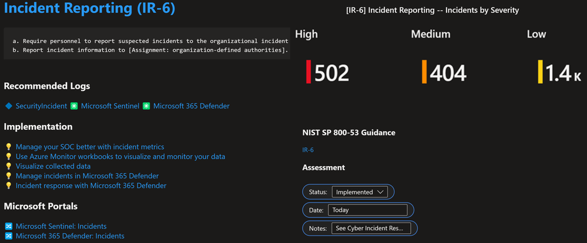Image resolution: width=587 pixels, height=243 pixels.
Task: Click the Notes label in Assessment
Action: tap(318, 228)
